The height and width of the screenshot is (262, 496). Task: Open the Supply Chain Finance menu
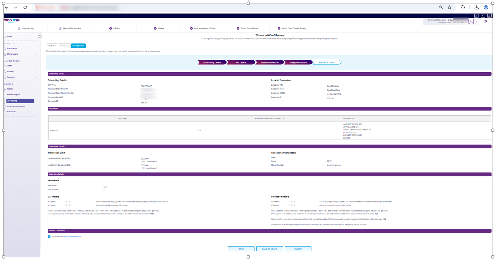[248, 28]
